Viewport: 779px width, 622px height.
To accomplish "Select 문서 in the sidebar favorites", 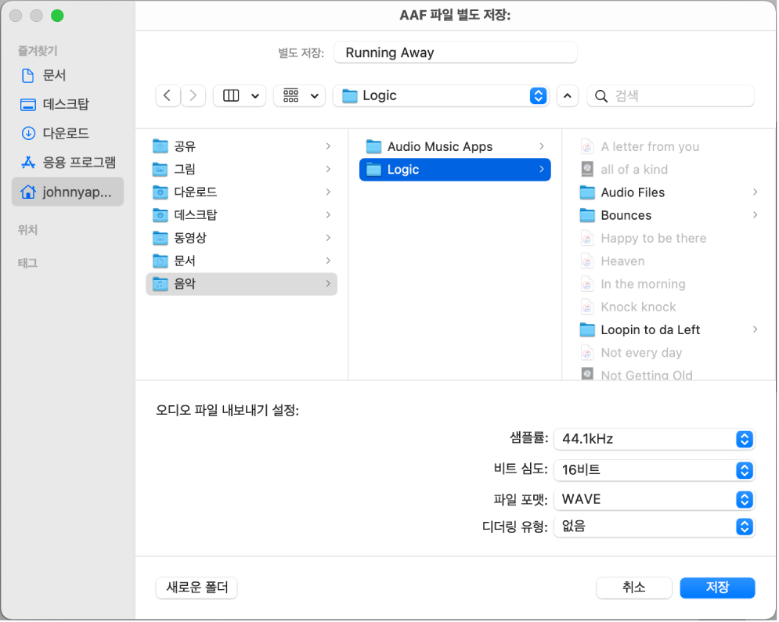I will [68, 75].
